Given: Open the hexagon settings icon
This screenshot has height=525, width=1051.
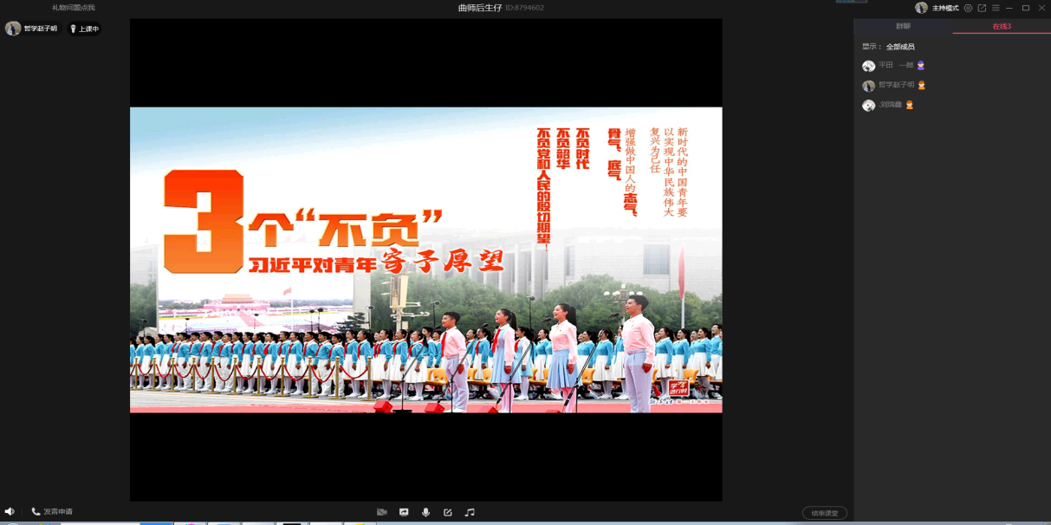Looking at the screenshot, I should pos(968,8).
